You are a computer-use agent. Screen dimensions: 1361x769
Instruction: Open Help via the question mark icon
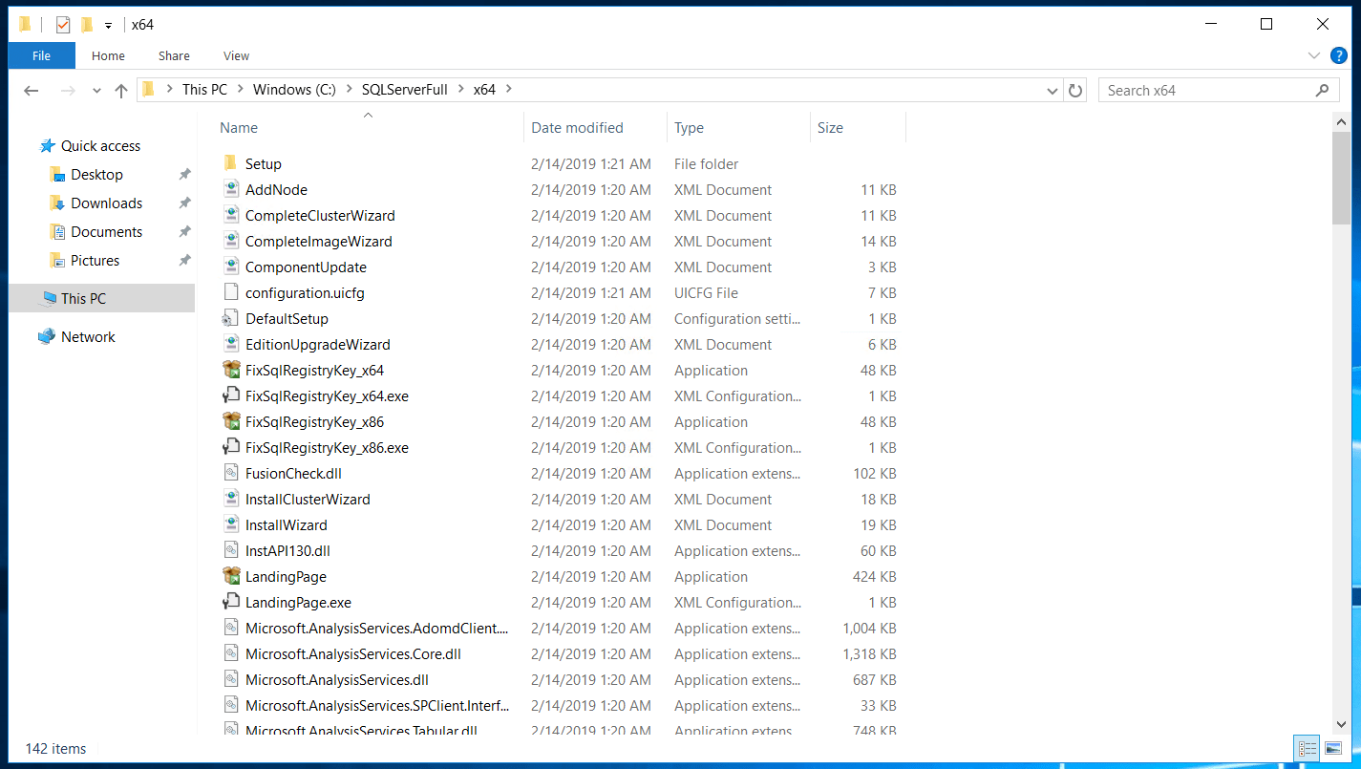(x=1338, y=55)
